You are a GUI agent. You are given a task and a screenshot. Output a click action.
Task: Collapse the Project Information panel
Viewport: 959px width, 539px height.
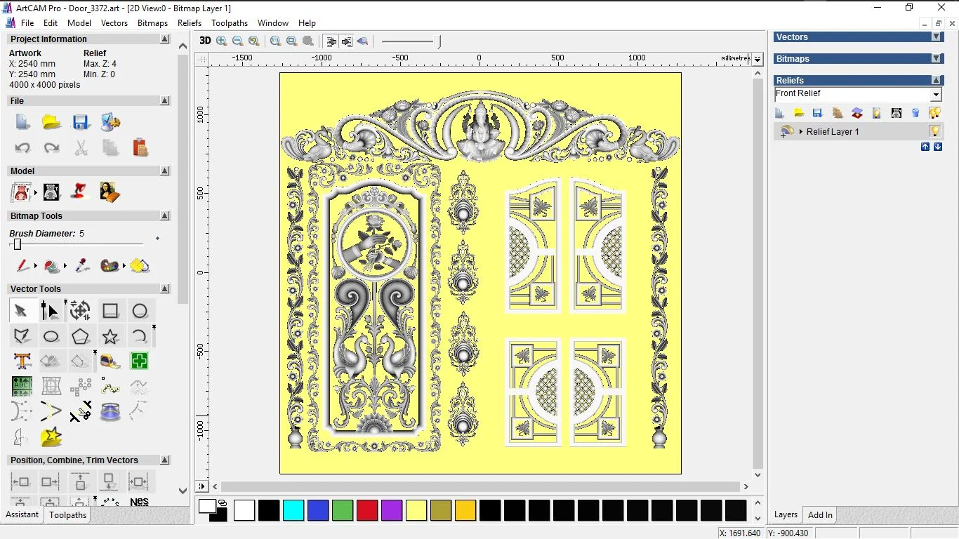coord(165,39)
